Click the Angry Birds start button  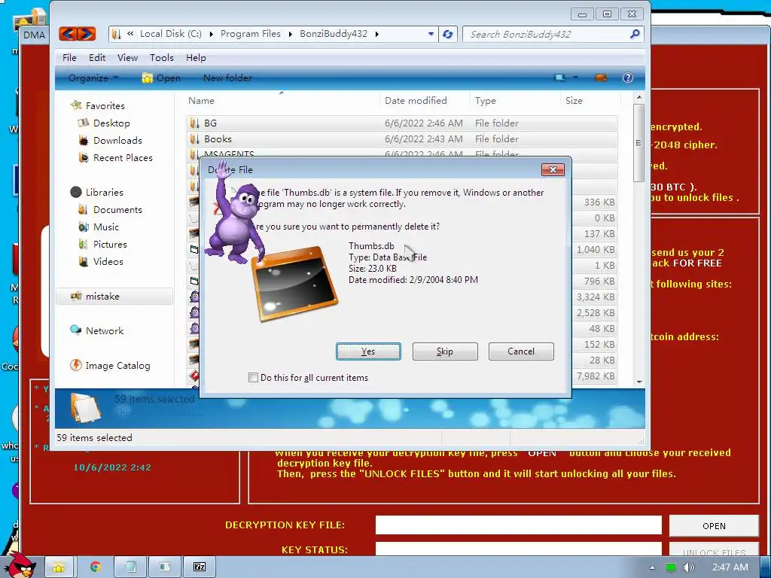pos(20,565)
